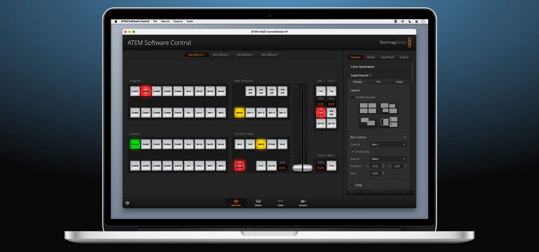
Task: Open the HyperDeck tab
Action: [x=388, y=57]
